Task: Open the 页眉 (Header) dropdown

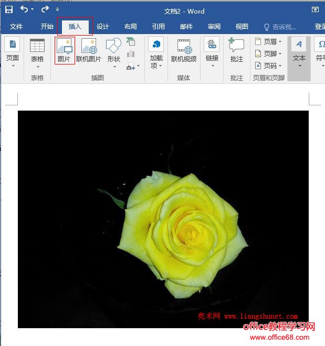Action: click(x=268, y=41)
